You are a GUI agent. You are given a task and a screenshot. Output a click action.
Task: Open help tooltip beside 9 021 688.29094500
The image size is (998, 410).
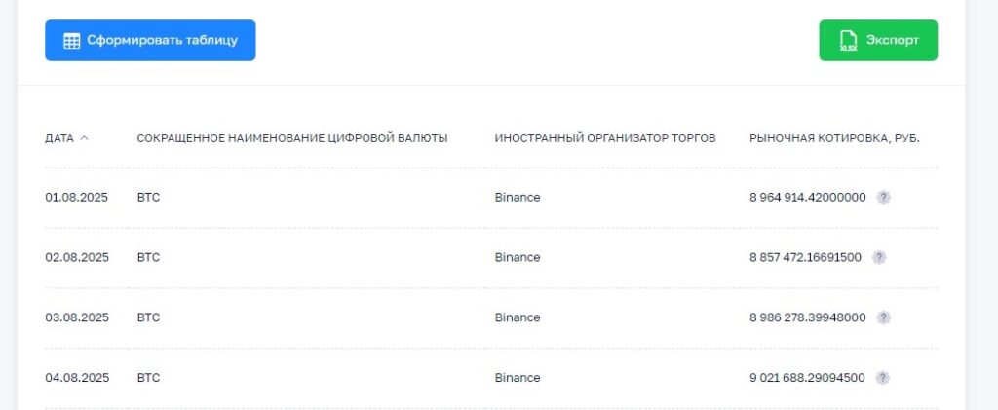click(x=882, y=378)
